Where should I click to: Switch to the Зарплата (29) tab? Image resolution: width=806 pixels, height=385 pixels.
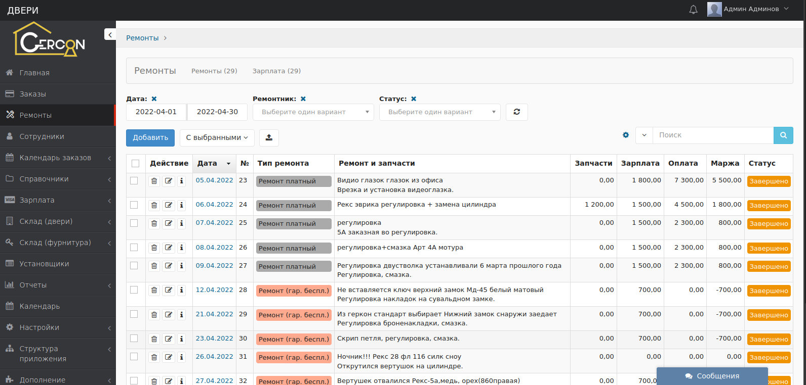click(x=276, y=71)
